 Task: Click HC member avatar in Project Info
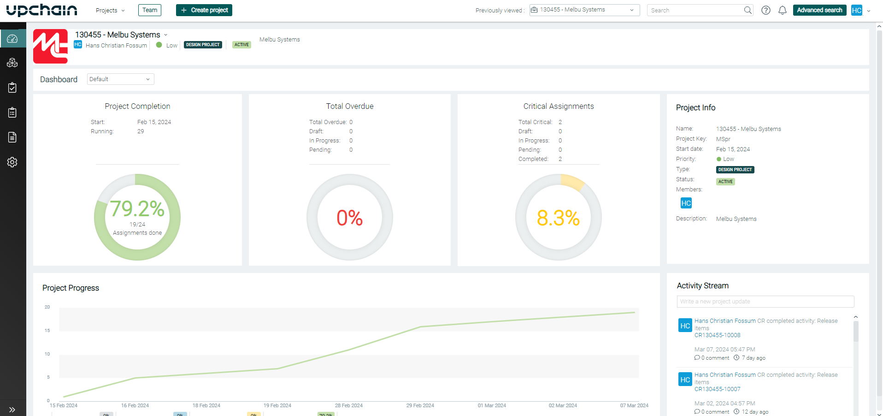[x=686, y=203]
